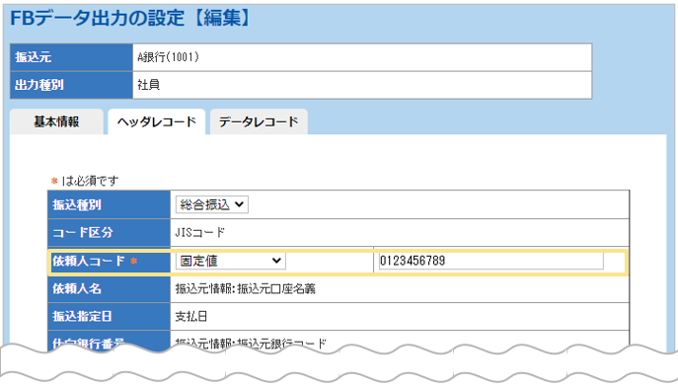The width and height of the screenshot is (678, 389).
Task: Click the 依頼人コード row label
Action: (89, 261)
